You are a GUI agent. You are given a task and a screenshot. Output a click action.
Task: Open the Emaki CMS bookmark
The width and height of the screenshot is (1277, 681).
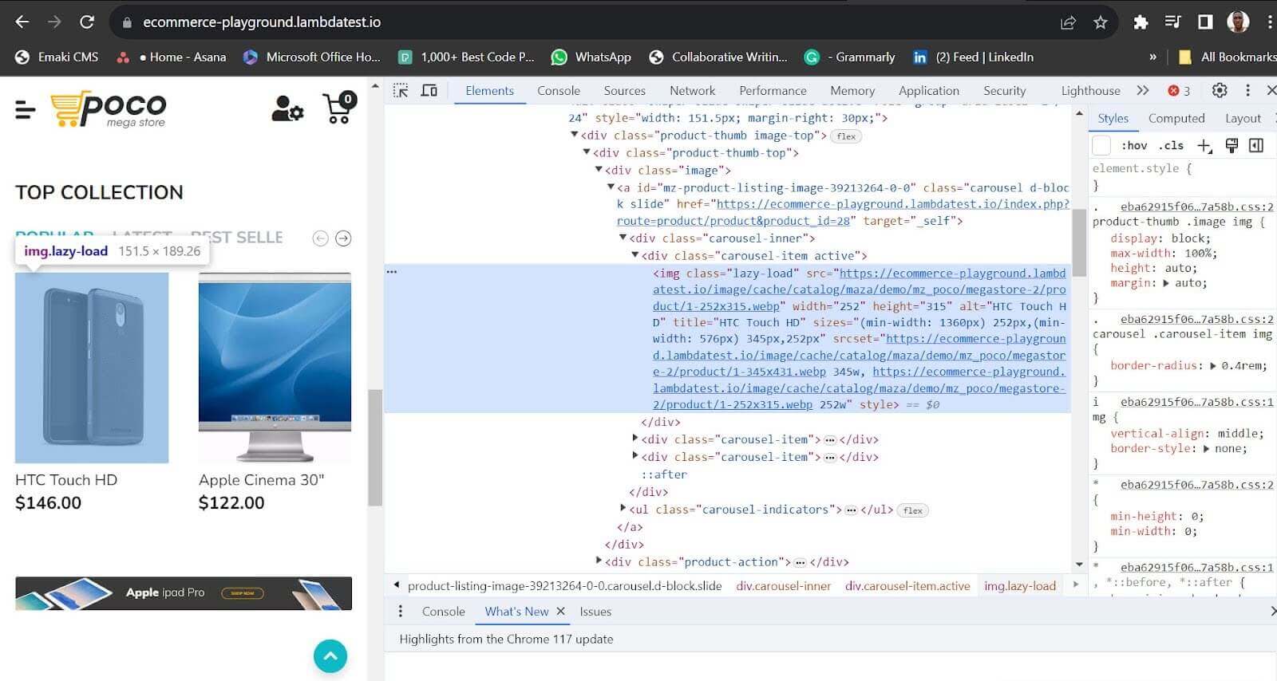[57, 57]
